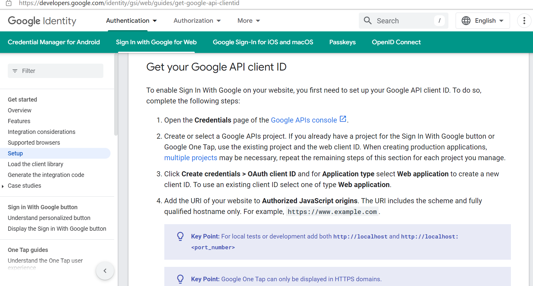Switch to Credential Manager for Android tab
The height and width of the screenshot is (286, 533).
tap(54, 42)
